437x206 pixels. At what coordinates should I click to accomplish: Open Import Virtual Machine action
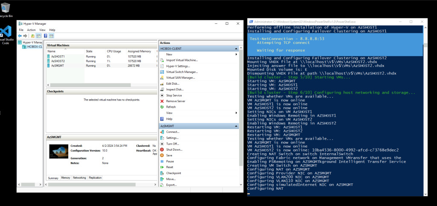tap(182, 60)
